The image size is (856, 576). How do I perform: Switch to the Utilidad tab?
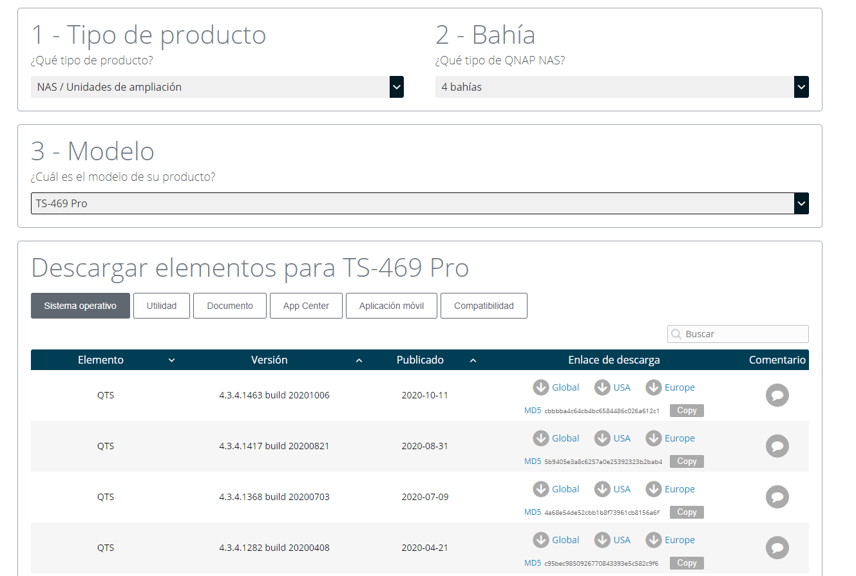tap(162, 306)
